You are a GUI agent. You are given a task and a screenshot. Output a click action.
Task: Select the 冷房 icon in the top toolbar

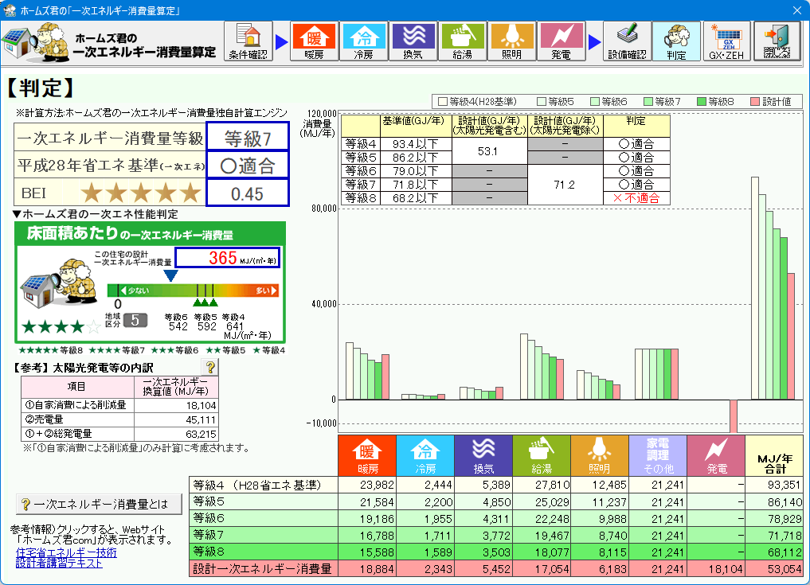(x=363, y=41)
